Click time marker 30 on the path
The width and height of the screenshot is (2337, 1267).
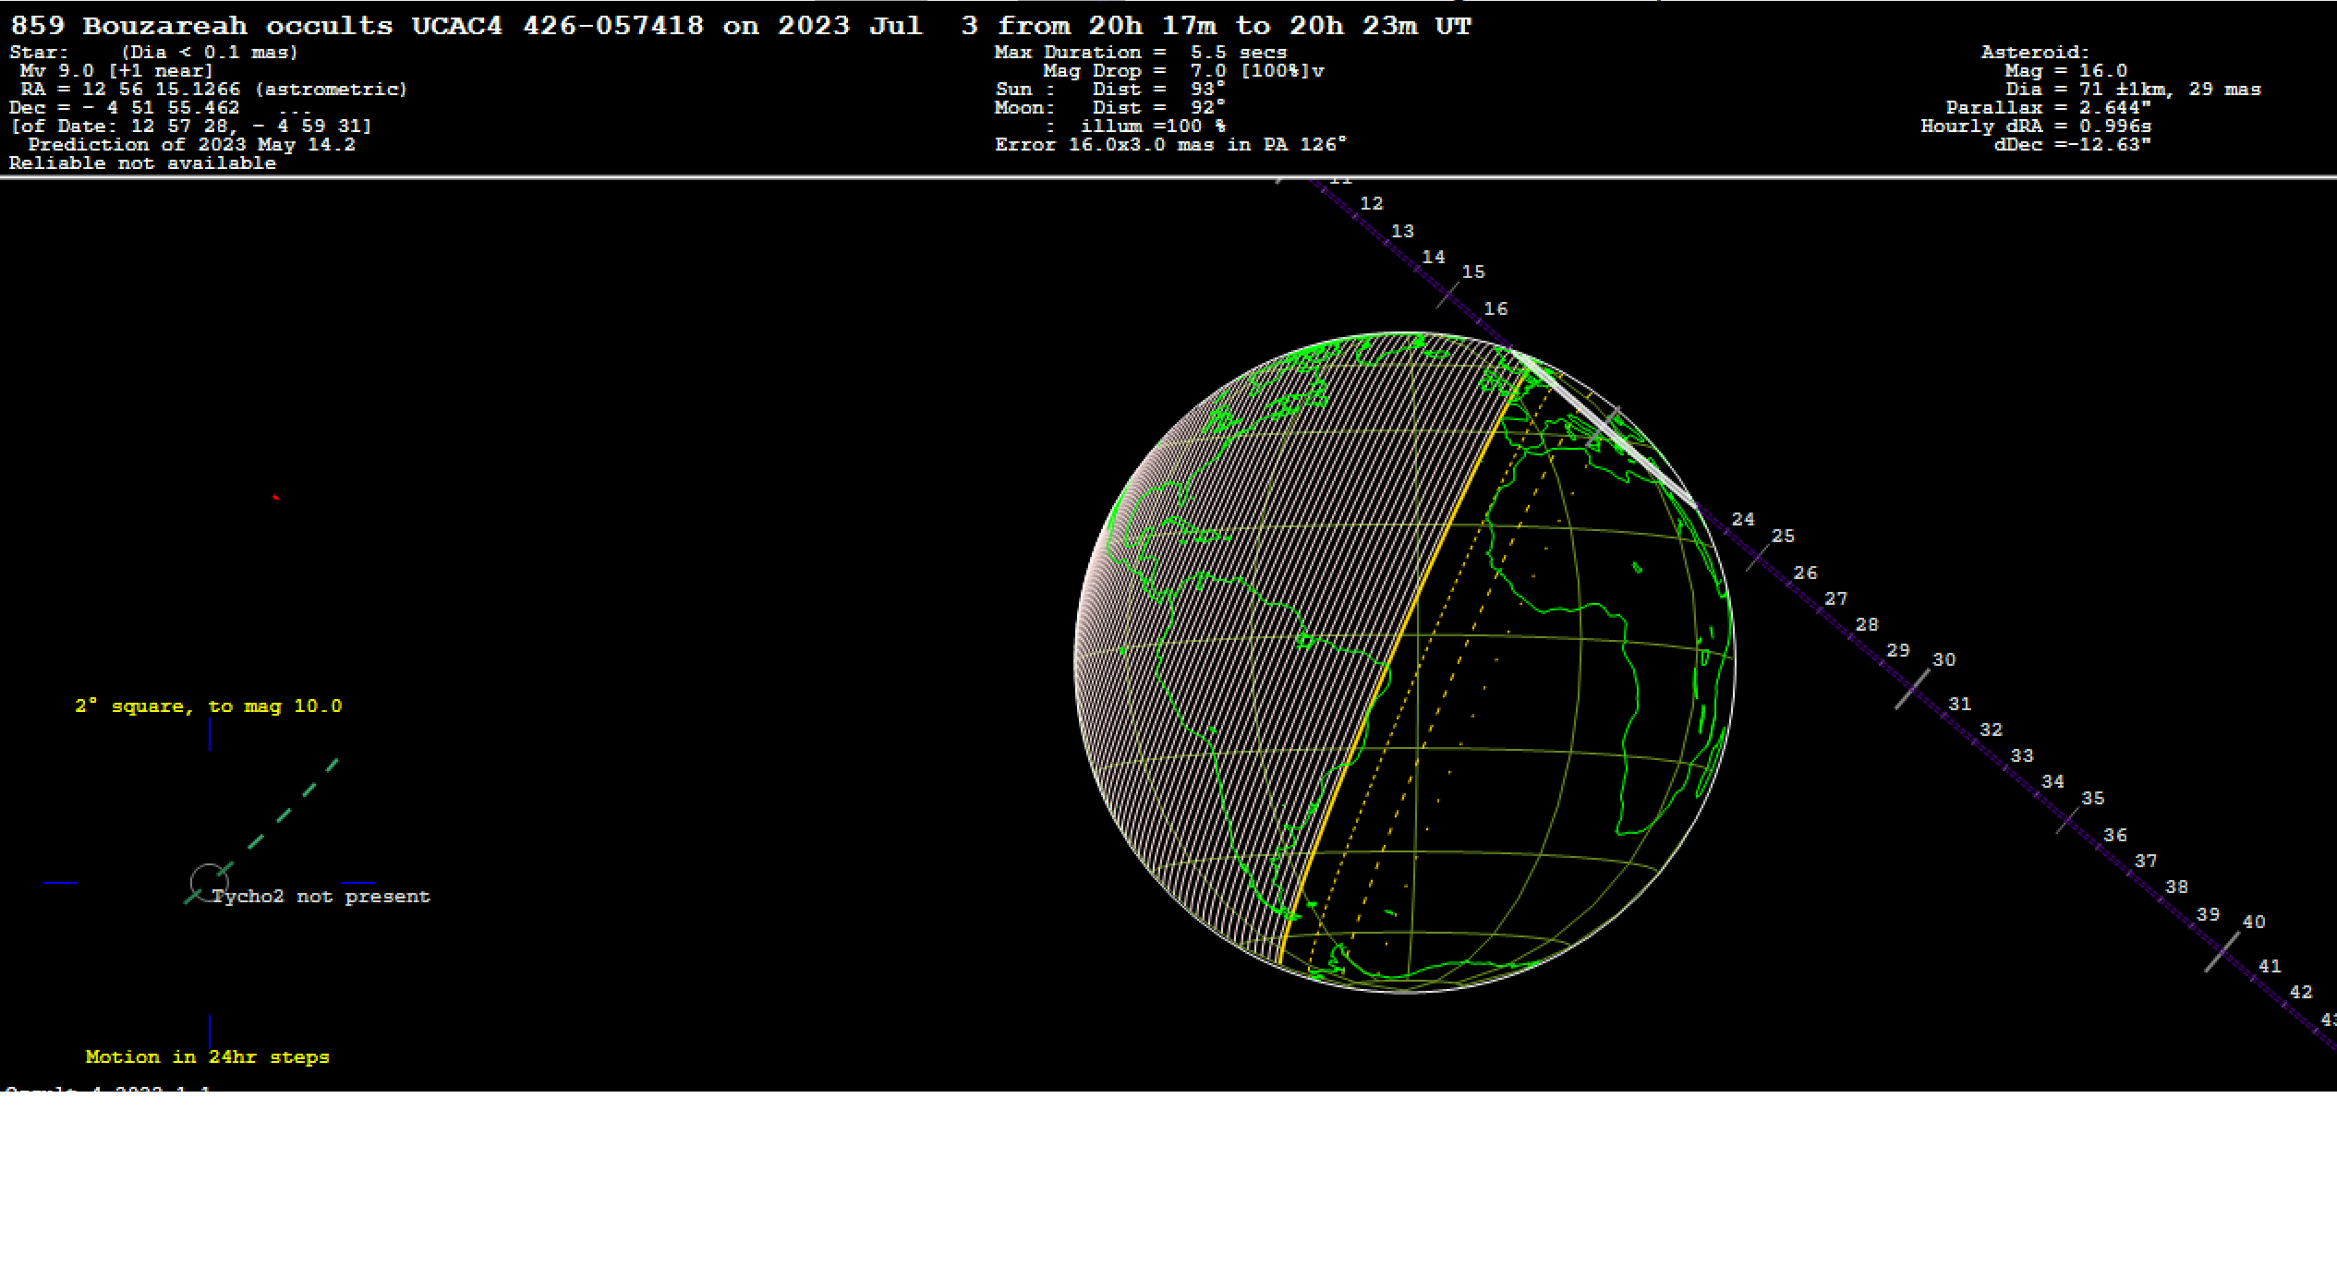1944,660
